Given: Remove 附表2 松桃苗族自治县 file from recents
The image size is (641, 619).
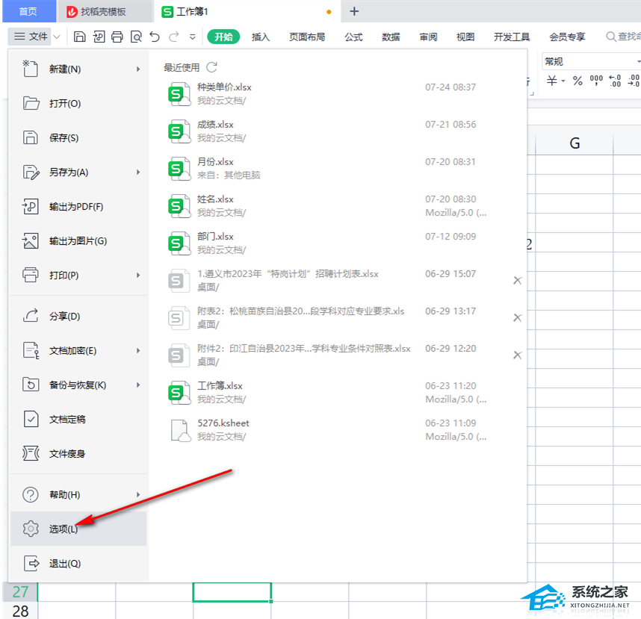Looking at the screenshot, I should 518,317.
